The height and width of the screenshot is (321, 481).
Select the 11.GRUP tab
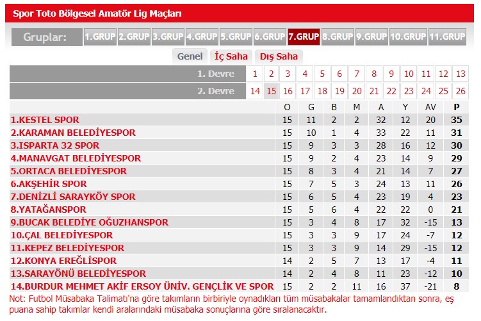click(446, 37)
